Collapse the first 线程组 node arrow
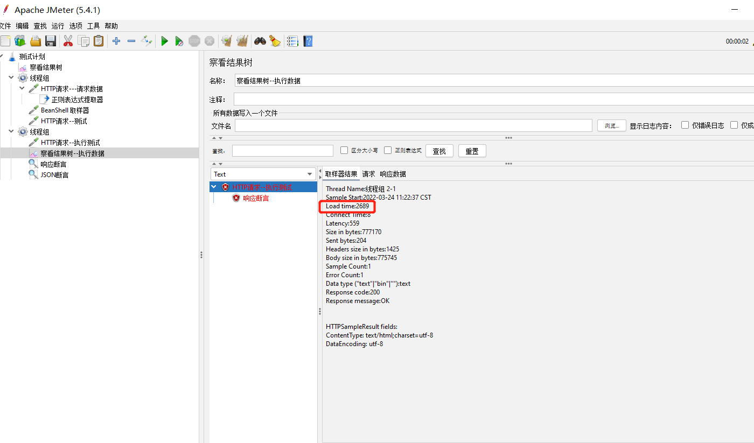754x443 pixels. tap(11, 78)
